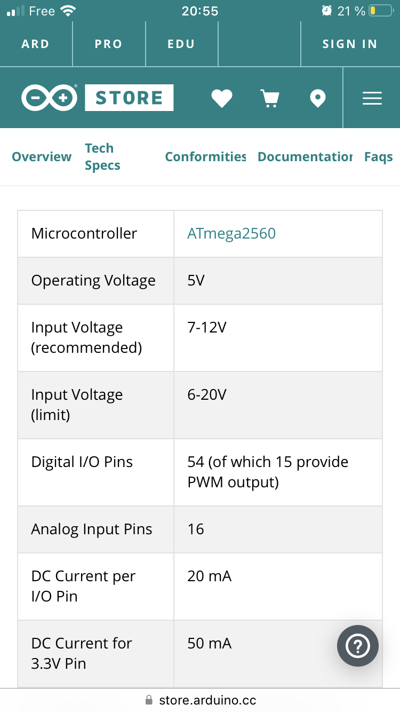The width and height of the screenshot is (400, 712).
Task: Jump to the Faqs tab
Action: pos(378,156)
